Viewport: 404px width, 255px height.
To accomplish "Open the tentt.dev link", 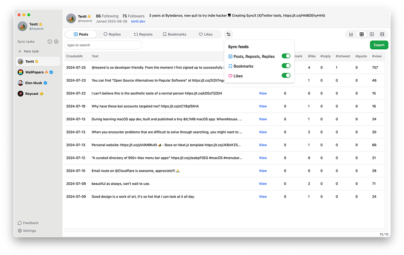I will pyautogui.click(x=138, y=21).
